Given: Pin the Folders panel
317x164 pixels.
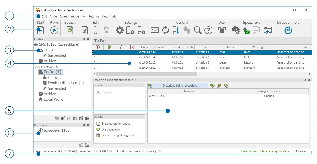Looking at the screenshot, I should (x=84, y=39).
